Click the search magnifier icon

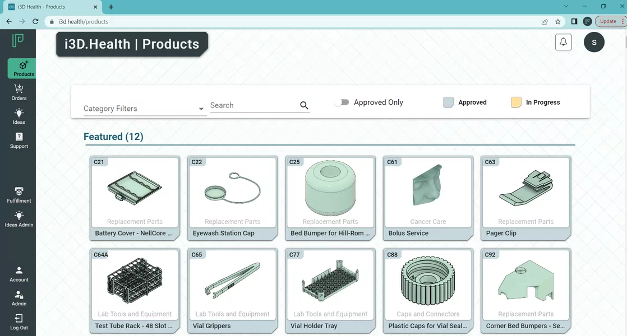(x=304, y=105)
